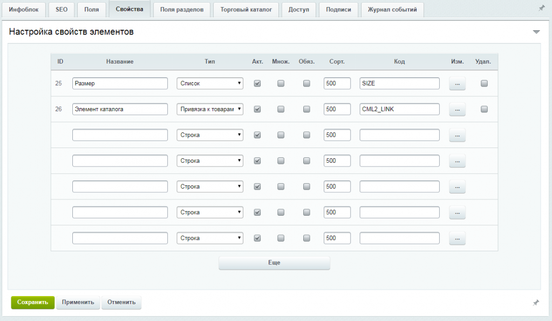Enable the Множ. checkbox for Размер
This screenshot has width=552, height=321.
coord(281,84)
